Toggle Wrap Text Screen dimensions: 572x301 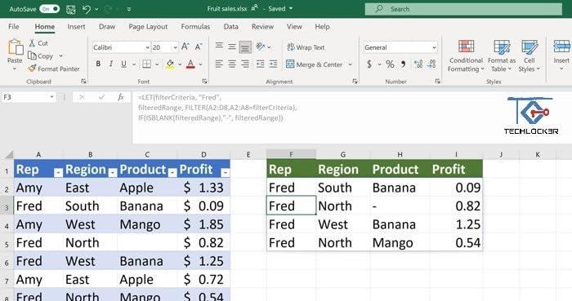pyautogui.click(x=306, y=47)
